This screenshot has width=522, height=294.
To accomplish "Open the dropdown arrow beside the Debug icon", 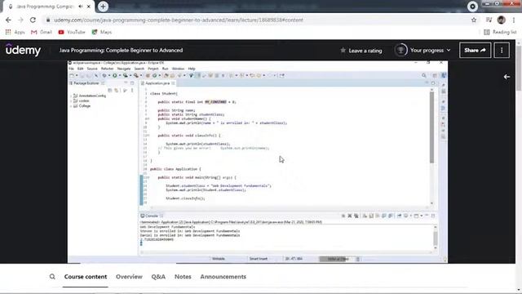I will click(x=109, y=76).
